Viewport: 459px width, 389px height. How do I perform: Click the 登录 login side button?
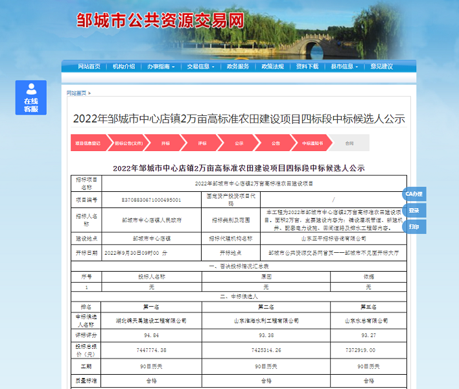pos(414,211)
